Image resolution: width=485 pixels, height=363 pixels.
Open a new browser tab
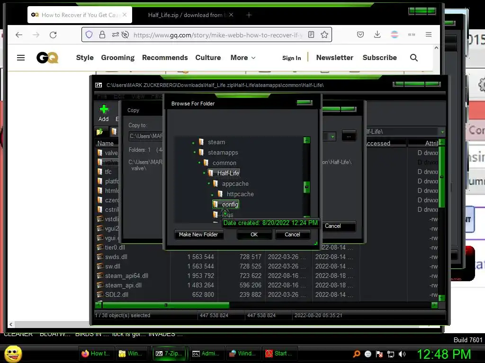(x=249, y=15)
